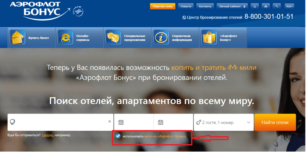
Task: Clear the destination field with the X icon
Action: point(109,122)
